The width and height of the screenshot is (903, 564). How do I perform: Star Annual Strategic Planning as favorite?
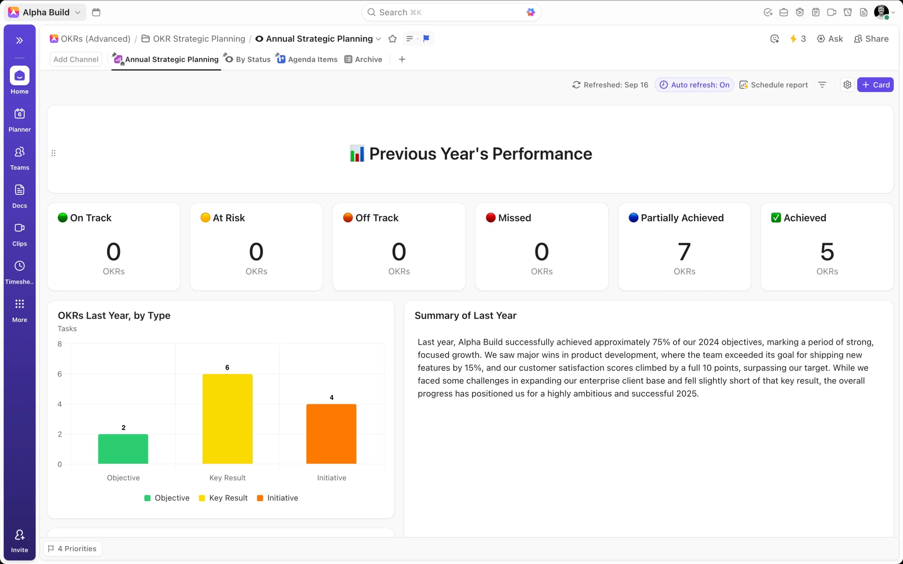(392, 39)
